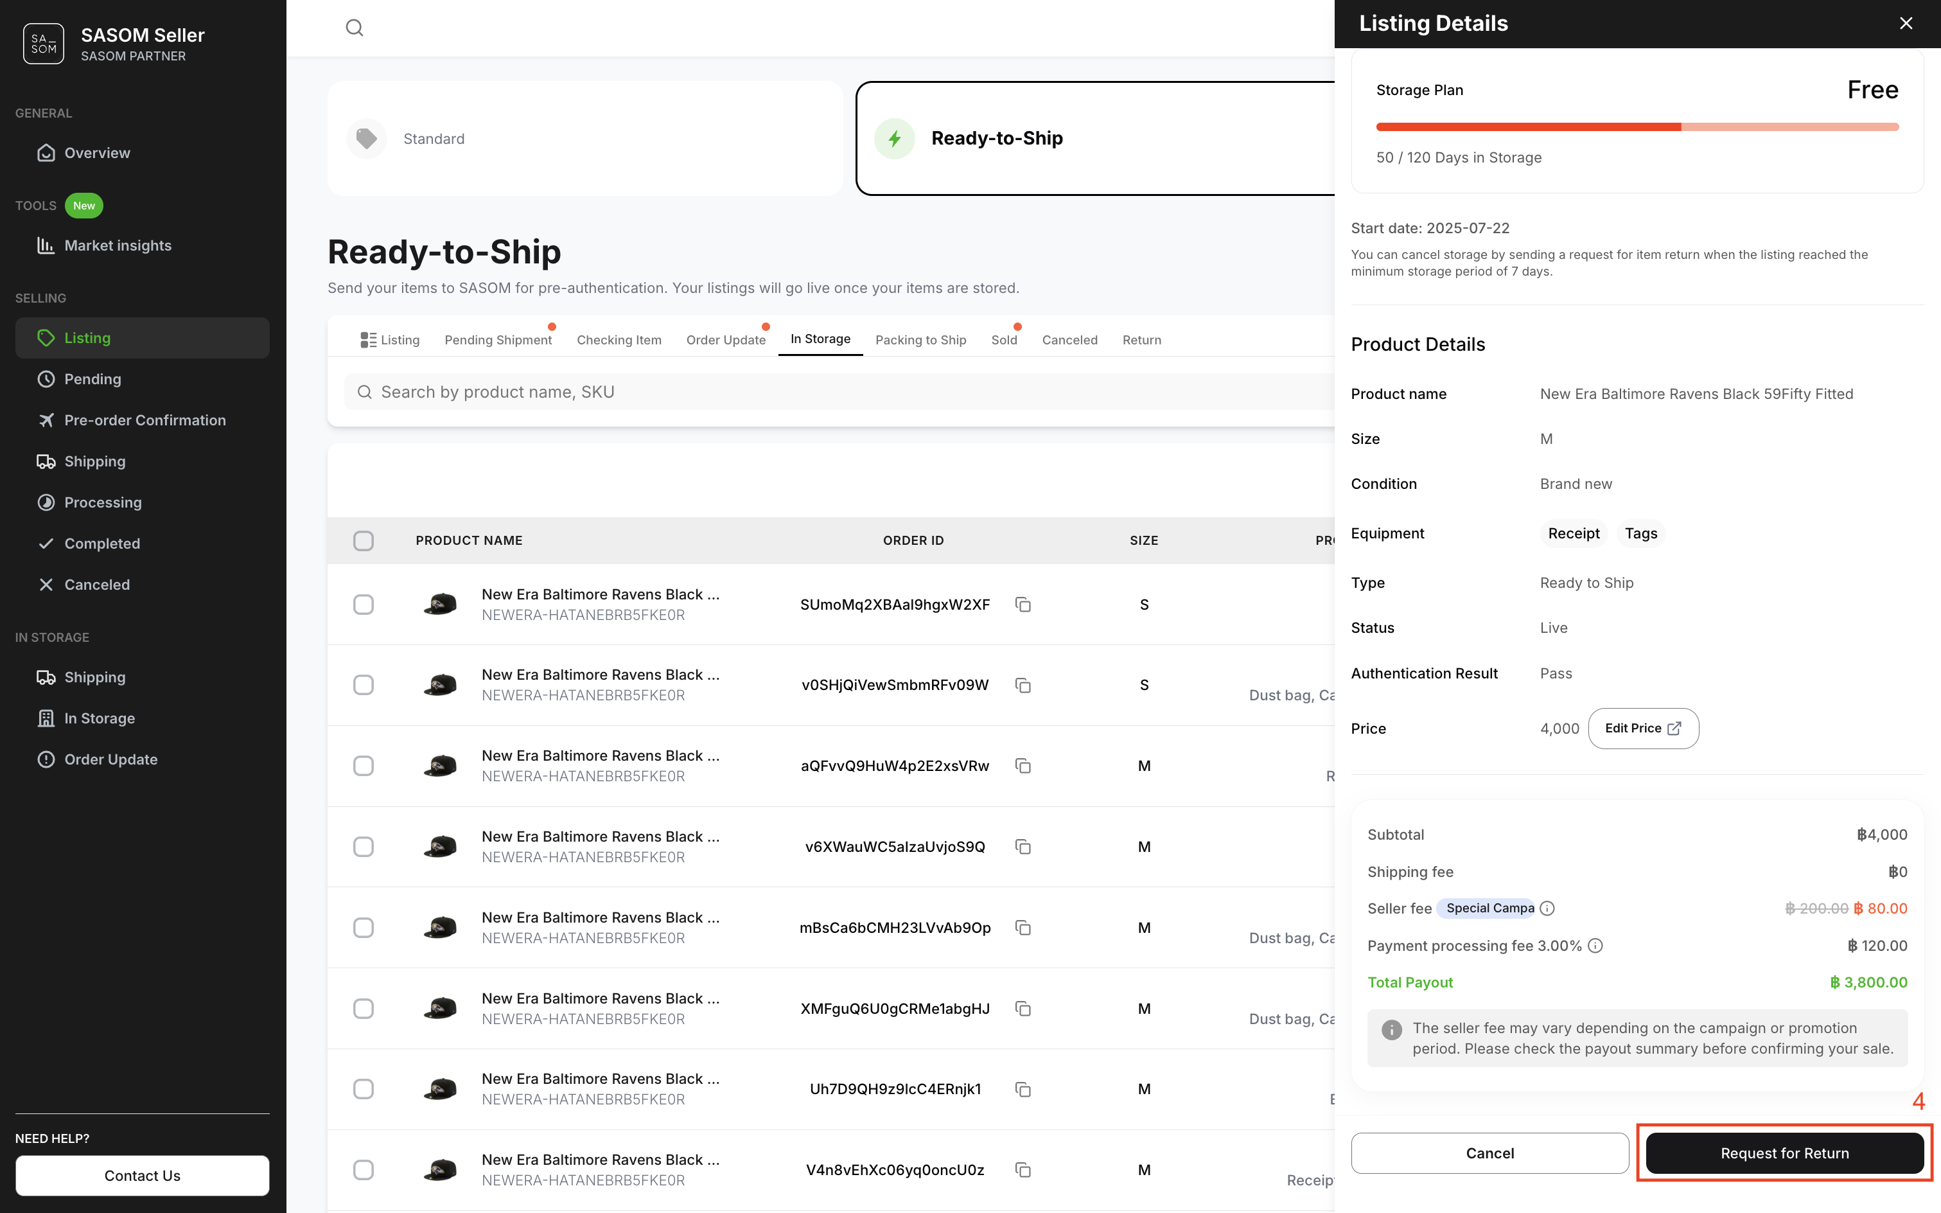1941x1213 pixels.
Task: Click the Contact Us button
Action: click(x=142, y=1175)
